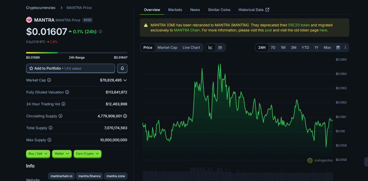Open the Wallet dropdown
The width and height of the screenshot is (368, 181).
62,154
